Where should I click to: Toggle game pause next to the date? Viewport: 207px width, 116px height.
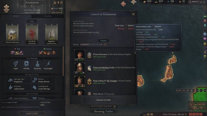tap(186, 114)
